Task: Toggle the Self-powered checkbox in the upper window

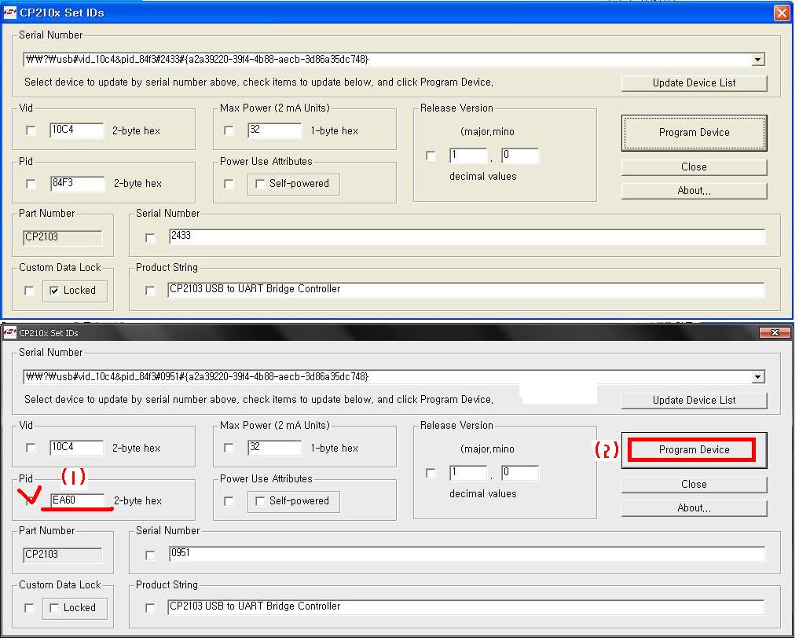Action: [260, 184]
